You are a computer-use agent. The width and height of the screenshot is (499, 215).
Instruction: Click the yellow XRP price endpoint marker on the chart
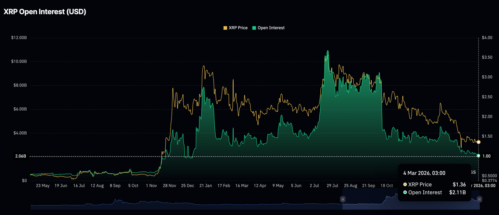click(x=479, y=142)
